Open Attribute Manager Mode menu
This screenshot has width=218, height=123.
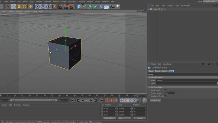click(x=154, y=64)
